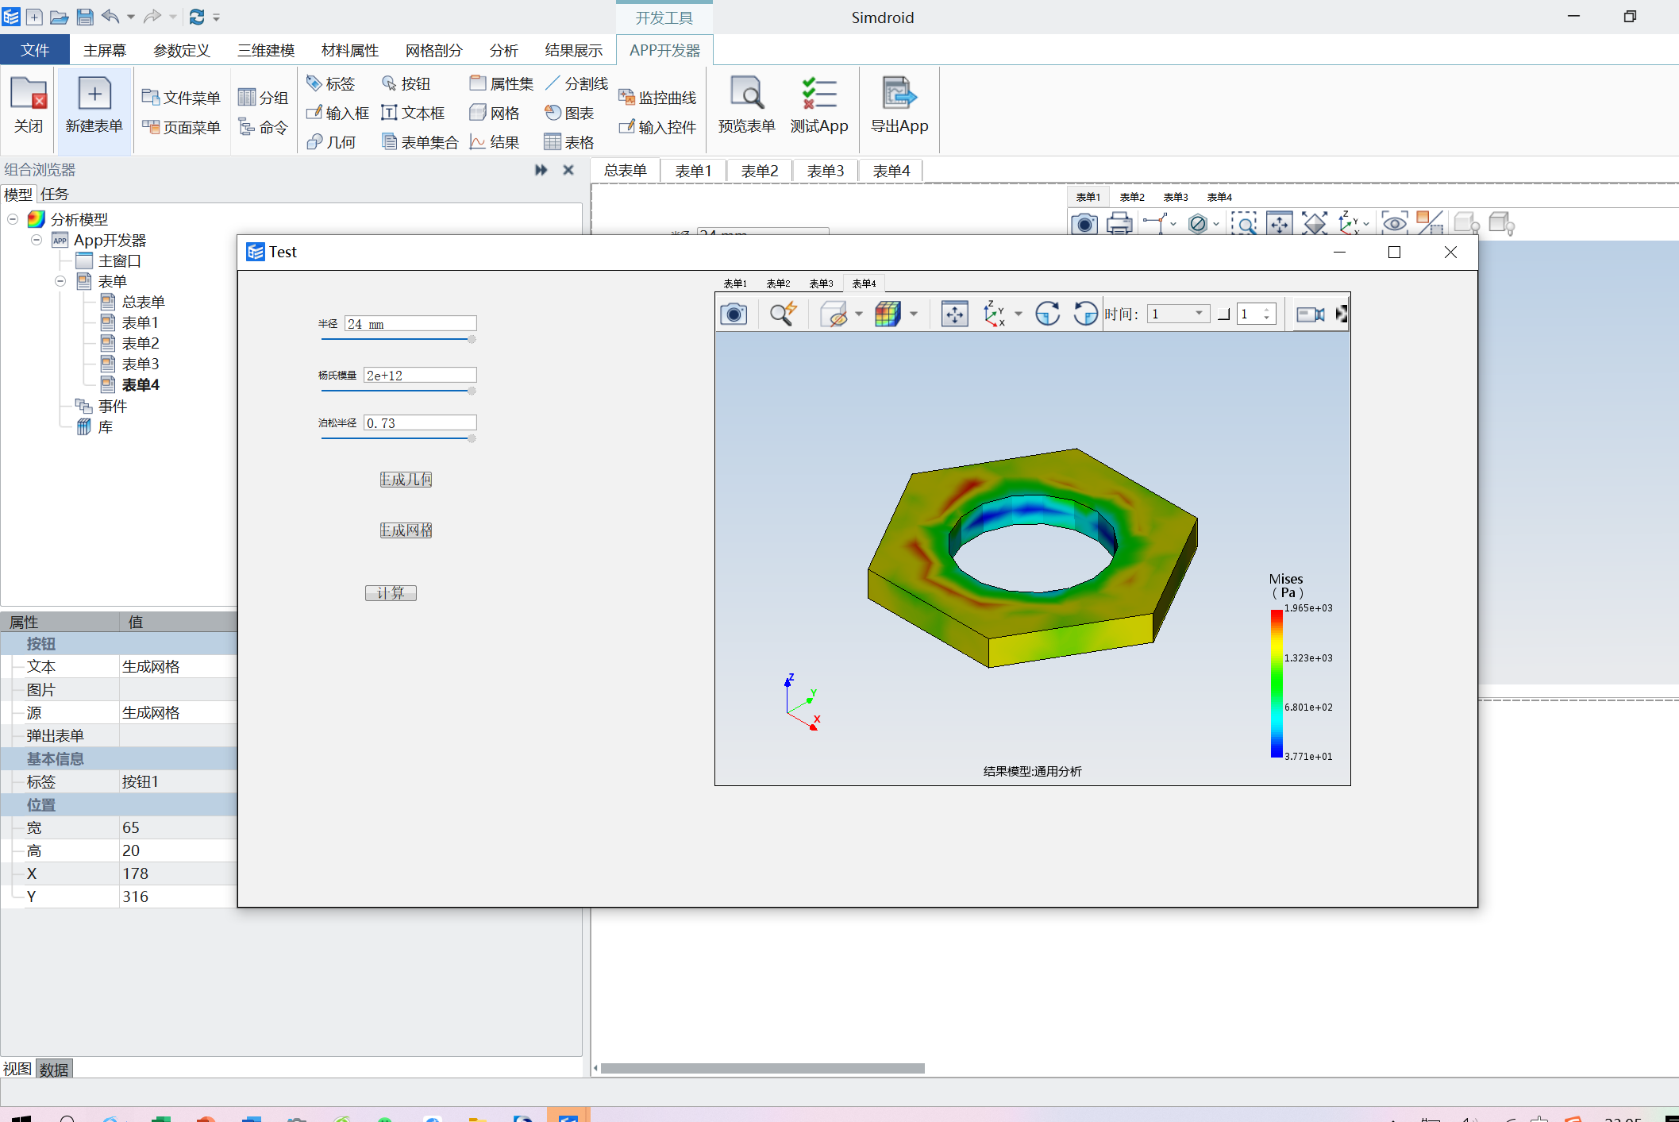The image size is (1679, 1122).
Task: Select 表单2 tab in Test window
Action: tap(778, 283)
